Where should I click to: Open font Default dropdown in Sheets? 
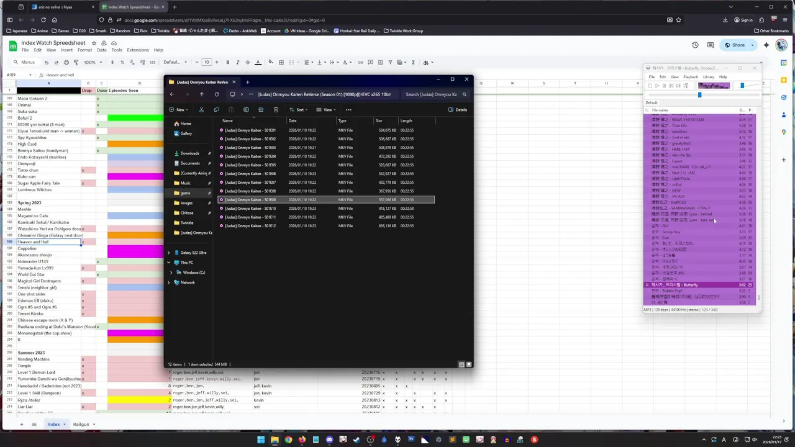[x=175, y=62]
